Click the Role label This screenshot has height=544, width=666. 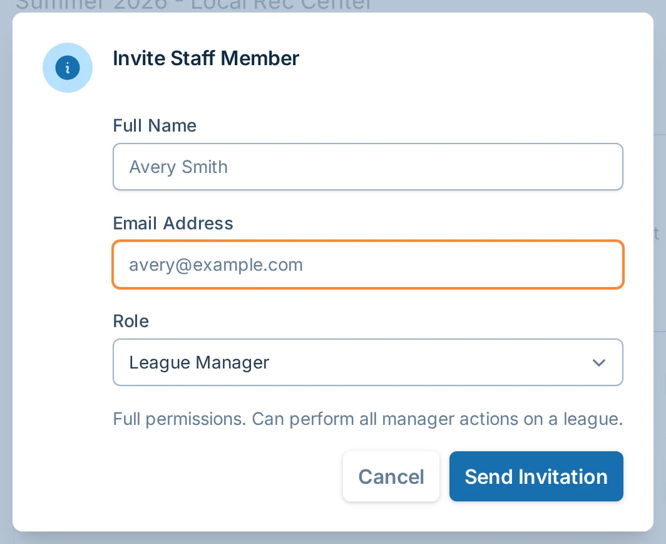tap(131, 321)
